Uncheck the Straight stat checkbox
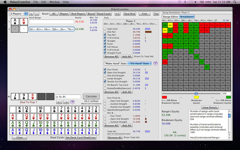The width and height of the screenshot is (240, 150). point(105,41)
